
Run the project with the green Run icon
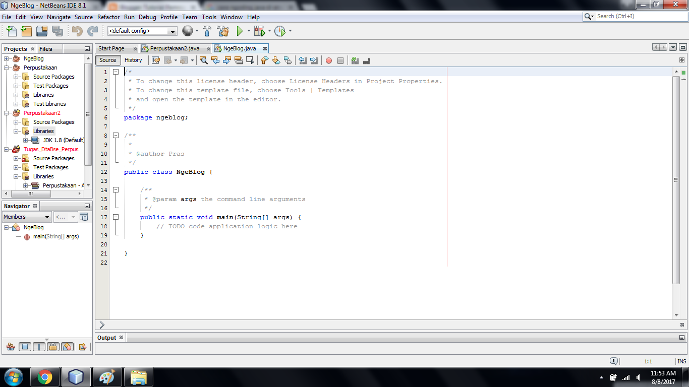coord(239,31)
